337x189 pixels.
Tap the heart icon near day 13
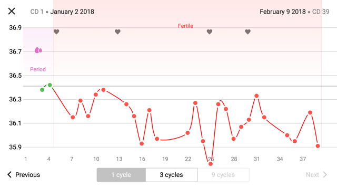tap(117, 31)
